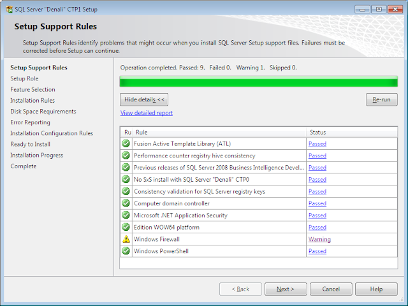Click the disabled Back button
Screen dimensions: 408x306
point(240,289)
